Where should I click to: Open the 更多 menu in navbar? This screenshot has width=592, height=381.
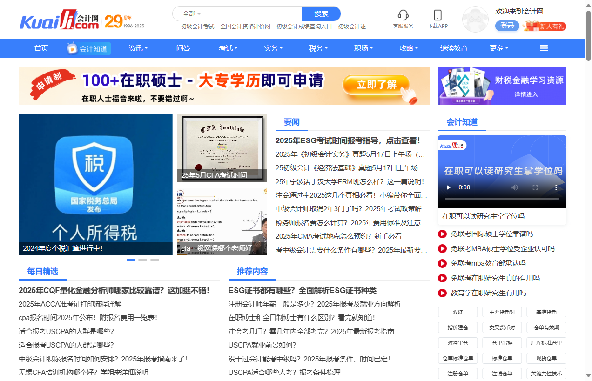[498, 48]
